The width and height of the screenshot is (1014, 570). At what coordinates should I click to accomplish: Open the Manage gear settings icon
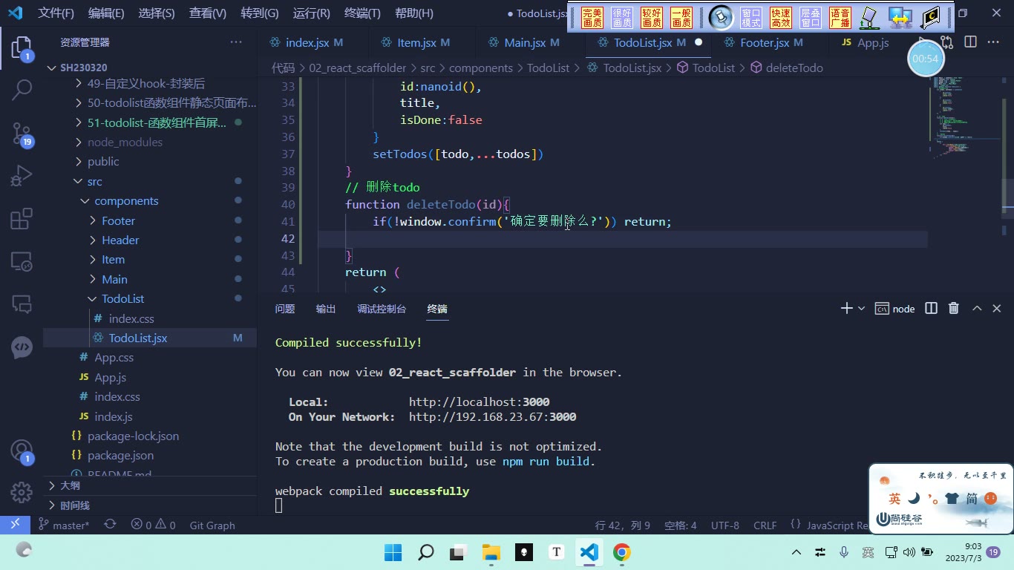pos(22,492)
